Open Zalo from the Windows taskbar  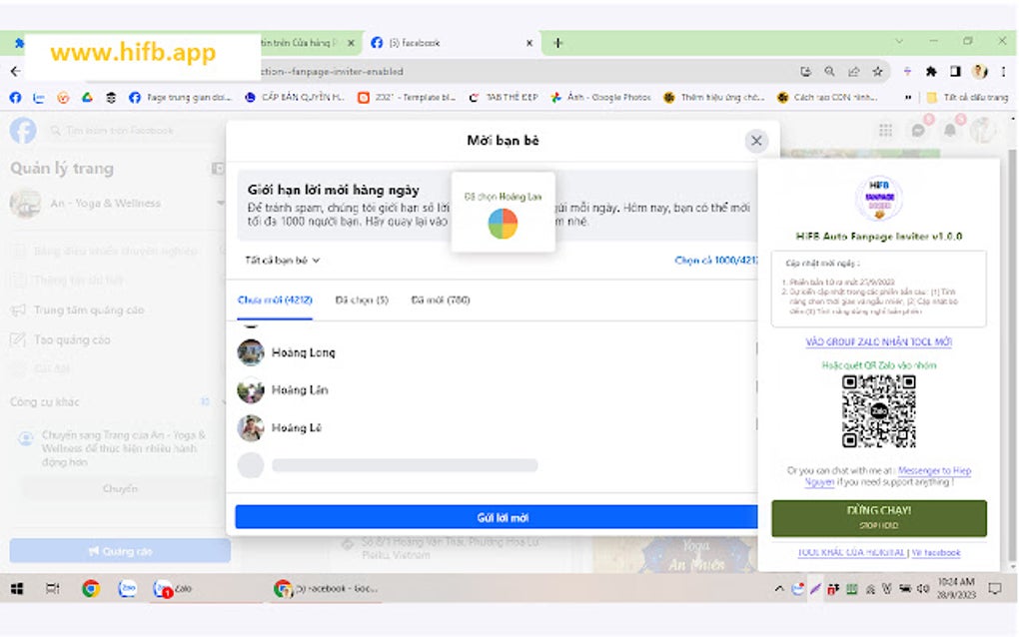162,588
